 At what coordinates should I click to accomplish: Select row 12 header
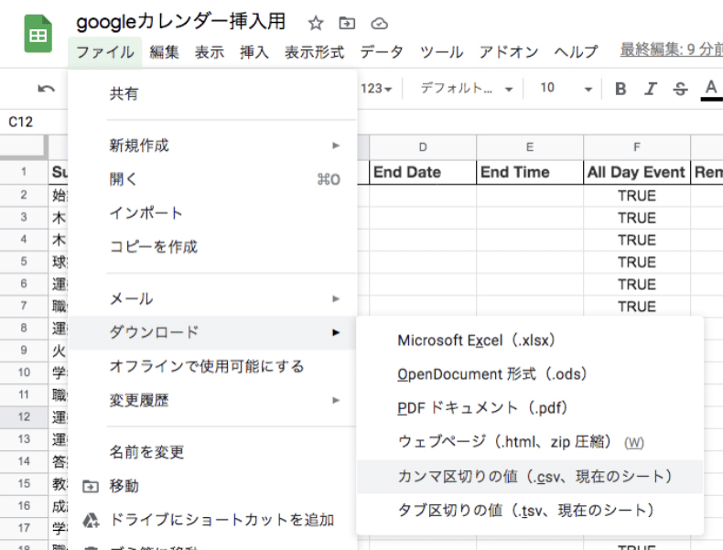click(x=24, y=416)
